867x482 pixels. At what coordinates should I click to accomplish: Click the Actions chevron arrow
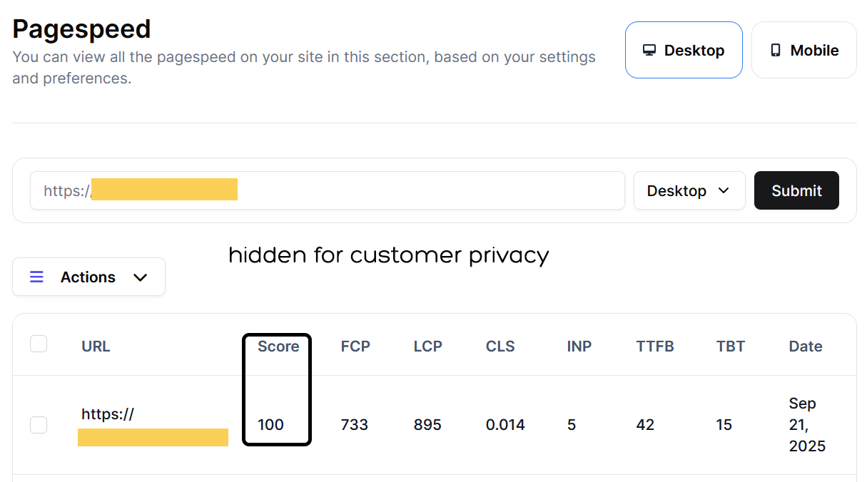[x=141, y=277]
